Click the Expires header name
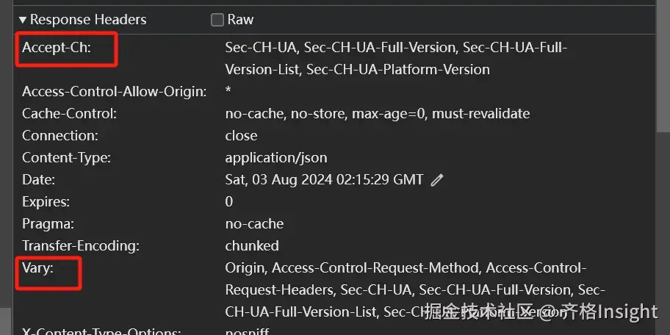This screenshot has width=670, height=335. (x=46, y=202)
